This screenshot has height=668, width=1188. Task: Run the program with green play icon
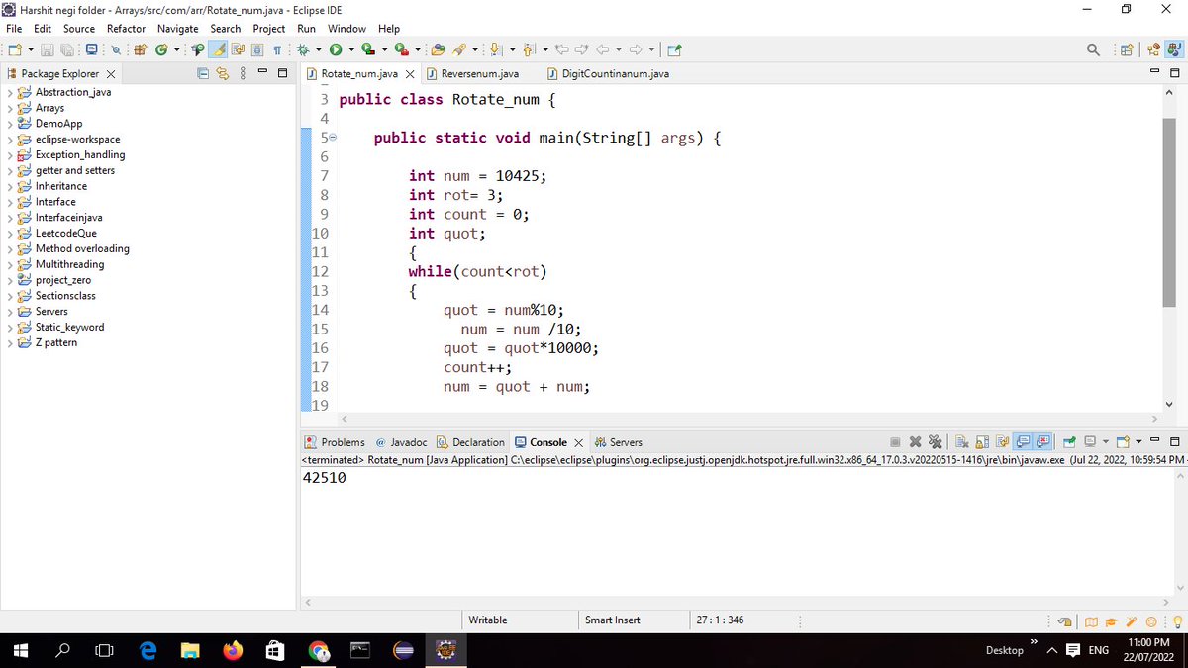[x=336, y=49]
